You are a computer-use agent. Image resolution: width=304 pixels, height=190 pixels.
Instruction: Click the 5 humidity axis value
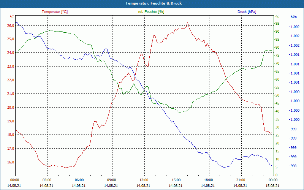pos(277,167)
